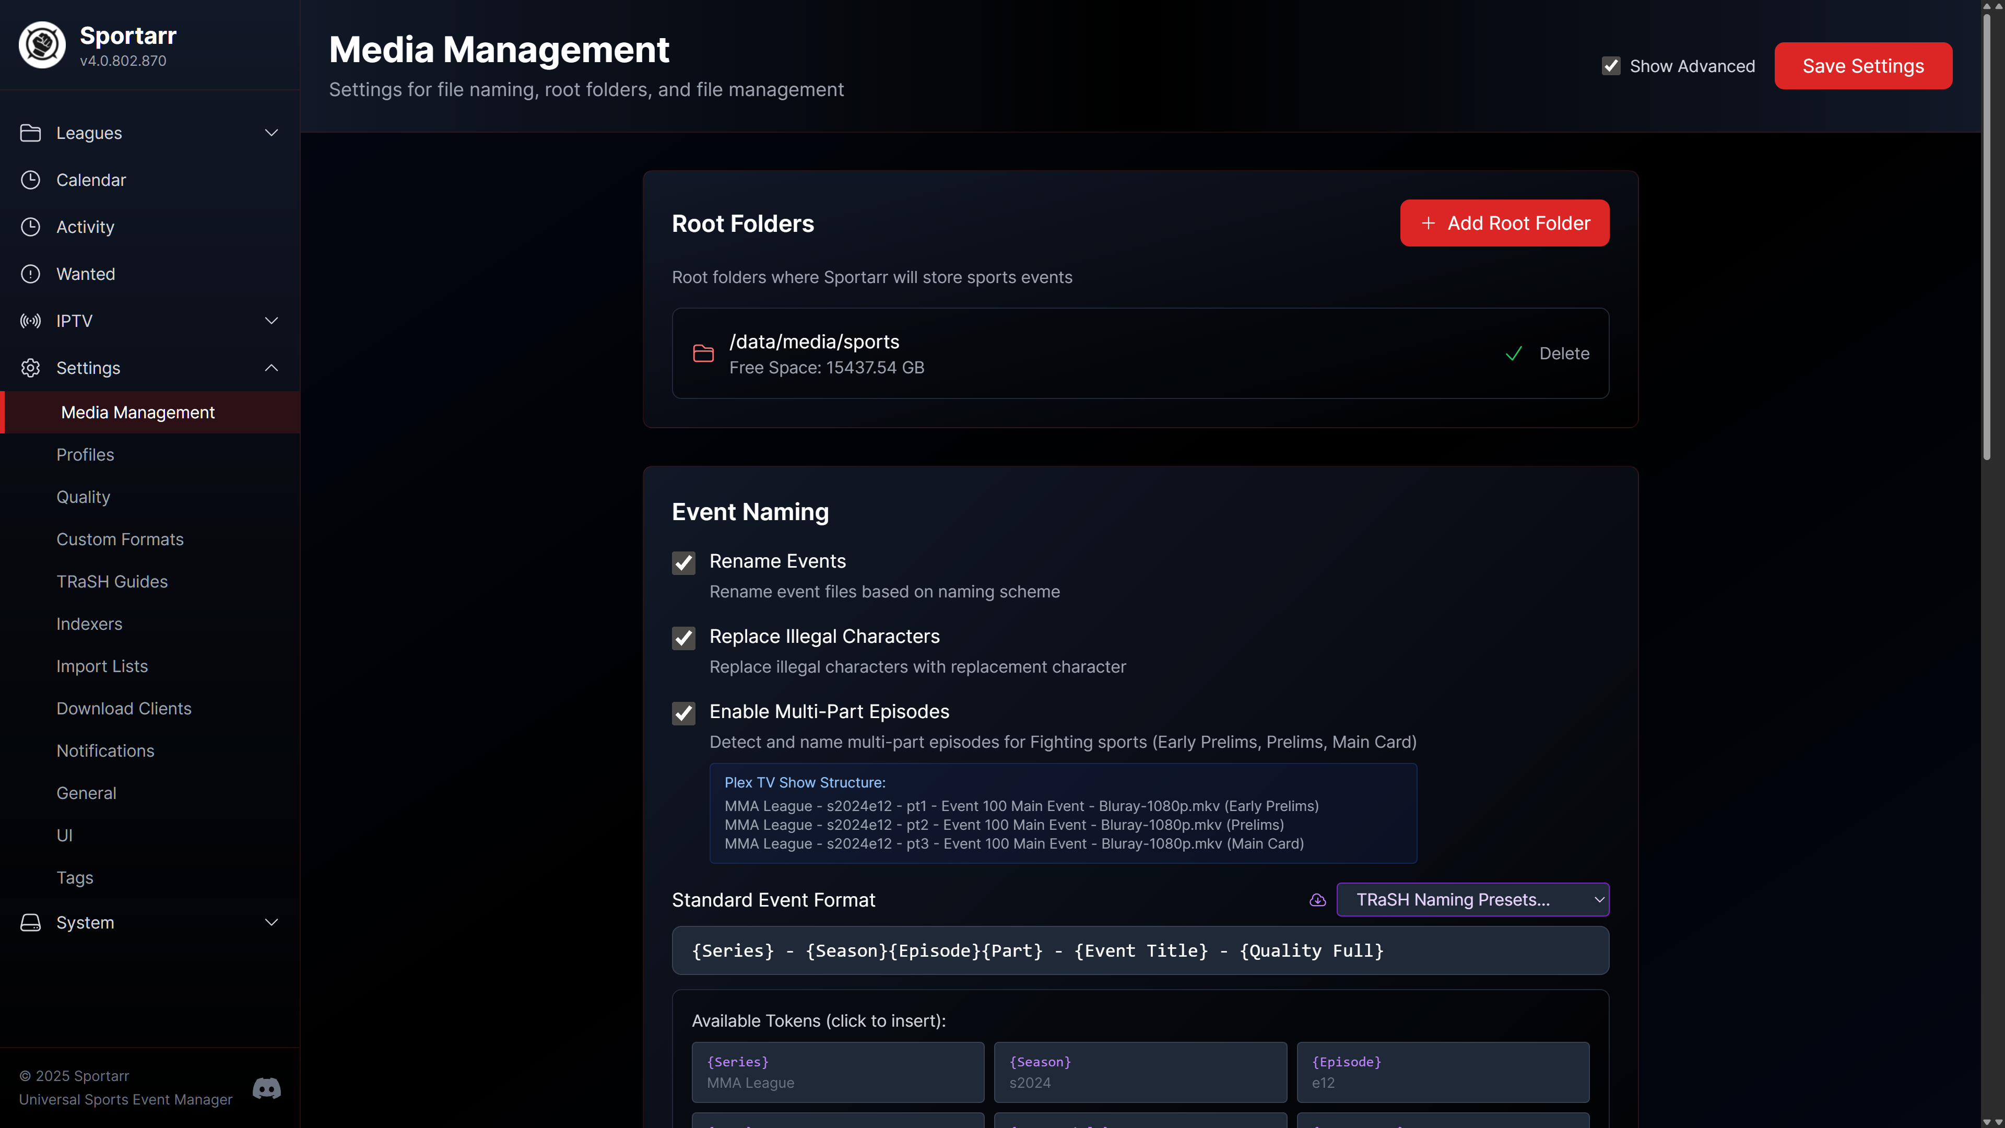Uncheck Replace Illegal Characters checkbox
Viewport: 2005px width, 1128px height.
(683, 638)
